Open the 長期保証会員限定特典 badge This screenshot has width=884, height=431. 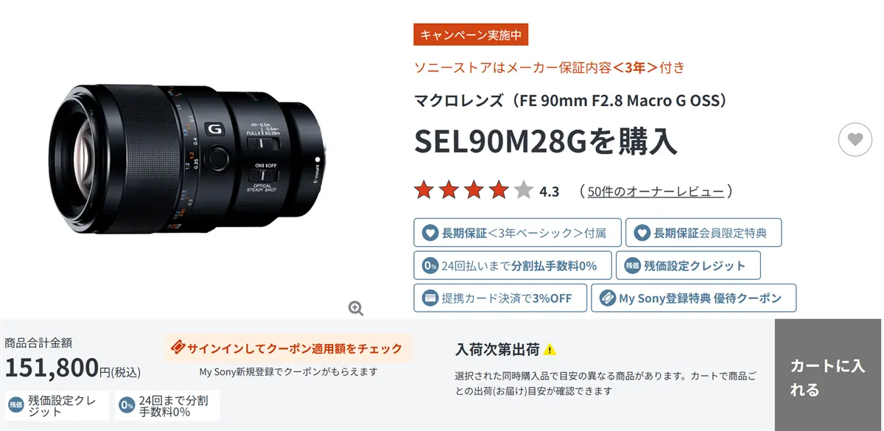tap(704, 233)
